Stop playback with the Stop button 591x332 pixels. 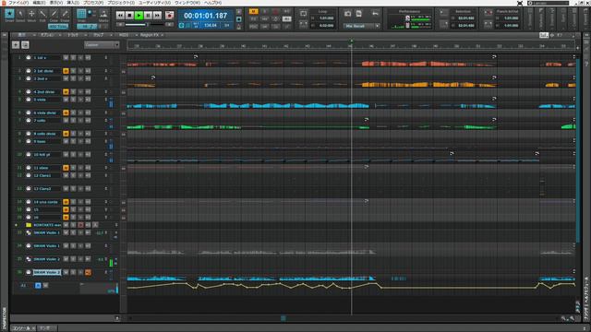click(x=129, y=15)
